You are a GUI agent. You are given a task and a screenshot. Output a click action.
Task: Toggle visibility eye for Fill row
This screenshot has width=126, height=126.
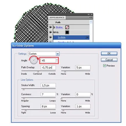[x=51, y=32]
